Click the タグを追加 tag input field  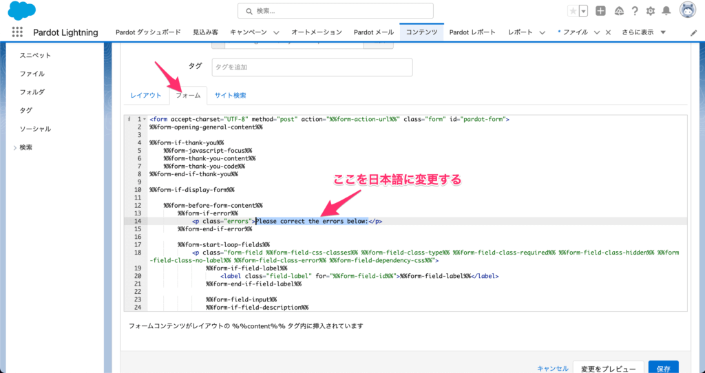312,67
